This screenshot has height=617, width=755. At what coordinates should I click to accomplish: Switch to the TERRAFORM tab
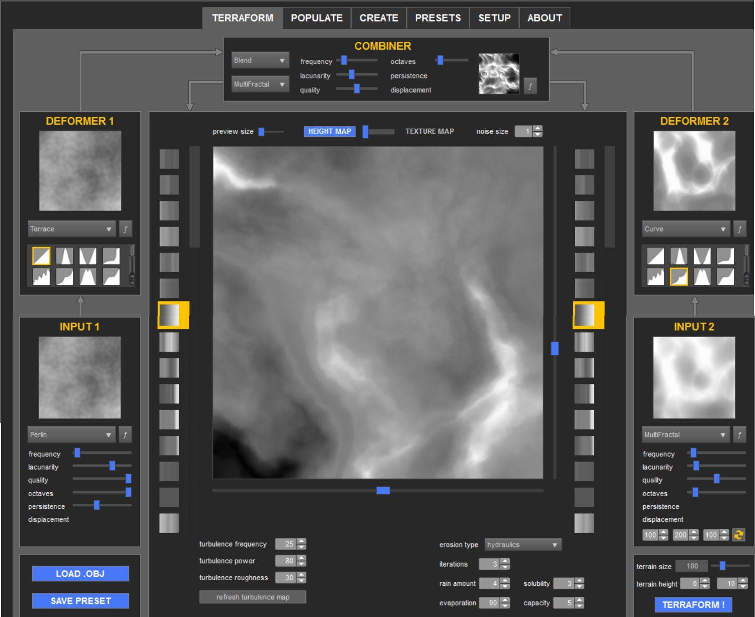pyautogui.click(x=243, y=18)
